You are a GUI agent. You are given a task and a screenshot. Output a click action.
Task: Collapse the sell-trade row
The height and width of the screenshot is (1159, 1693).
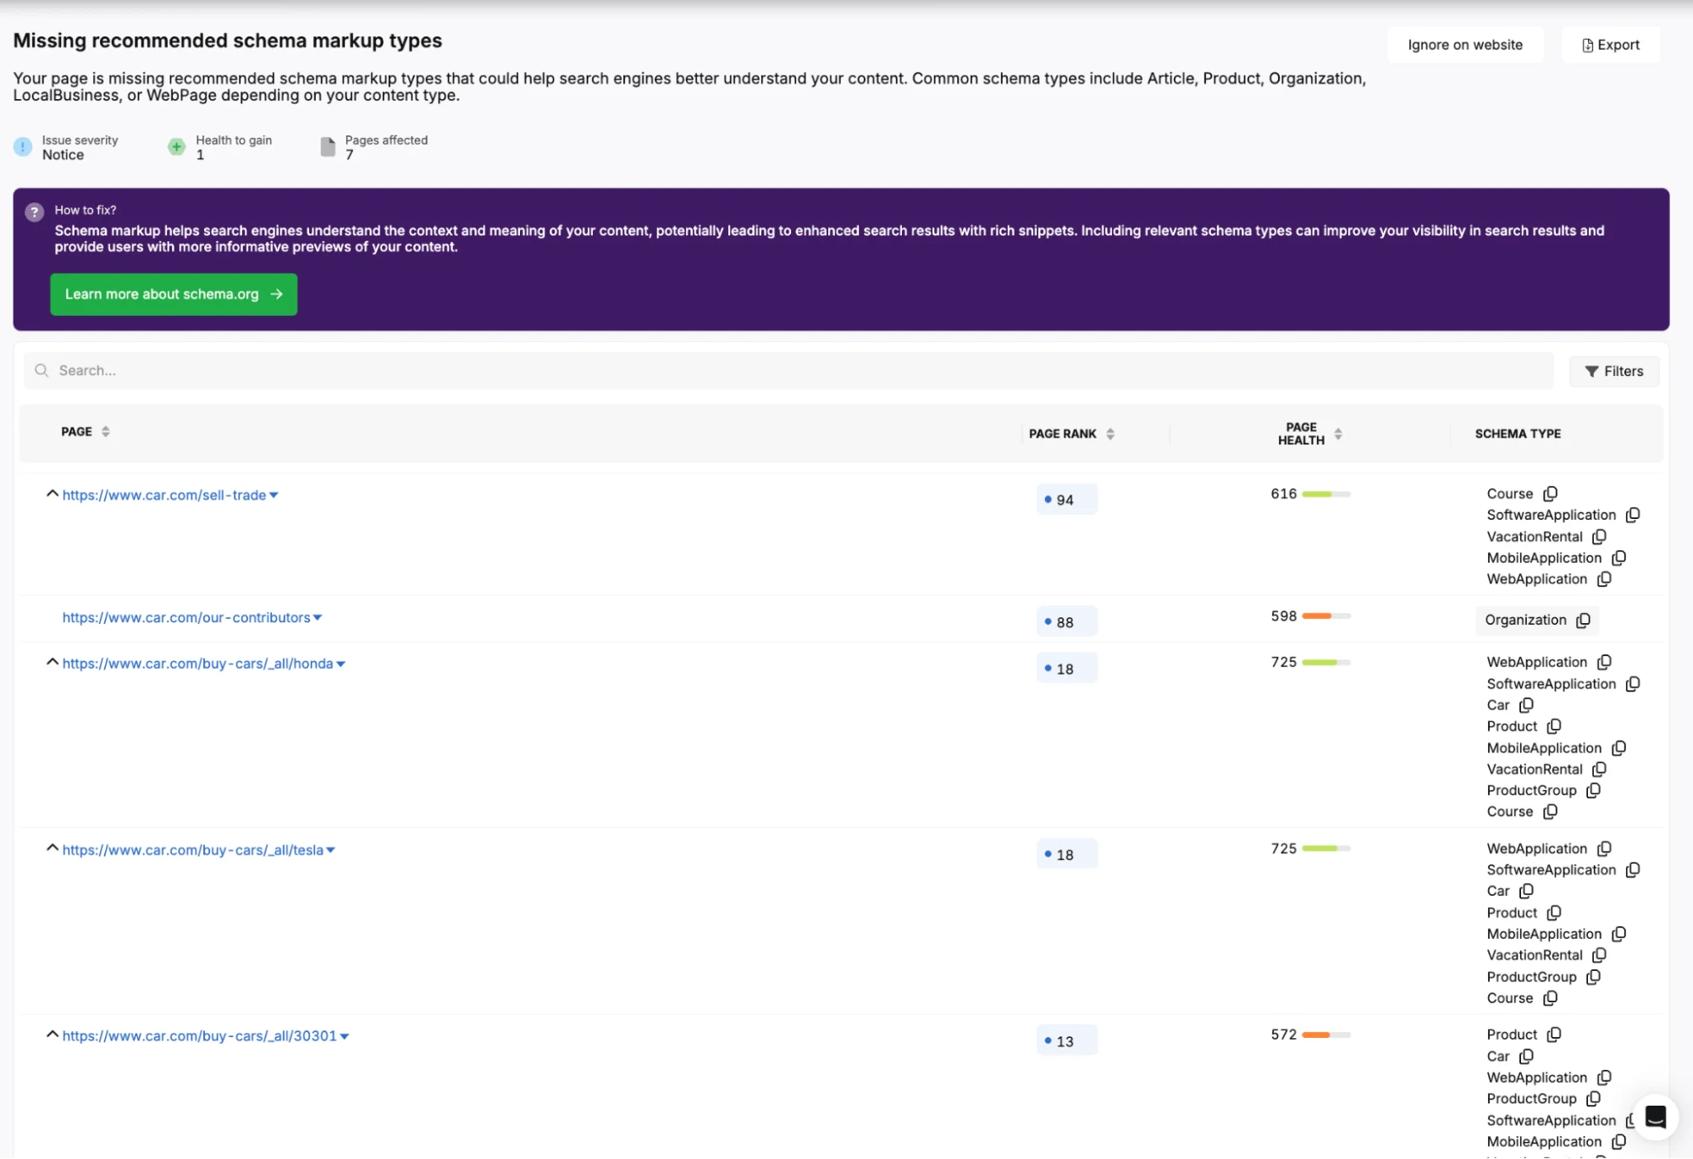(52, 494)
